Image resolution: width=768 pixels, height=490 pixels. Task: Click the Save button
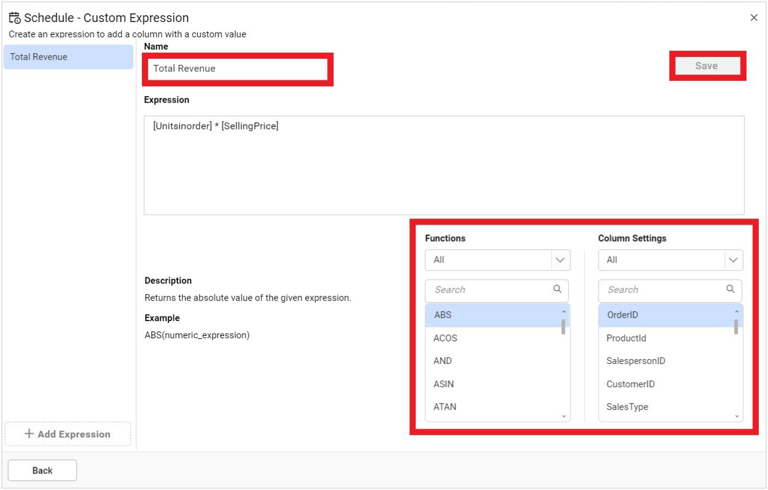(707, 65)
